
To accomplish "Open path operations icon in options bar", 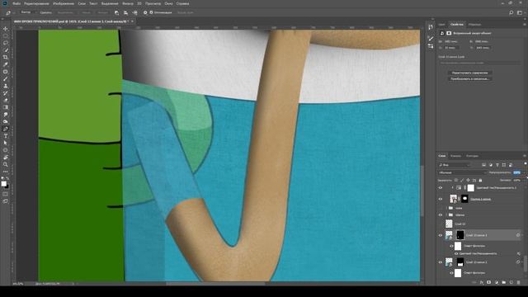I will point(116,12).
